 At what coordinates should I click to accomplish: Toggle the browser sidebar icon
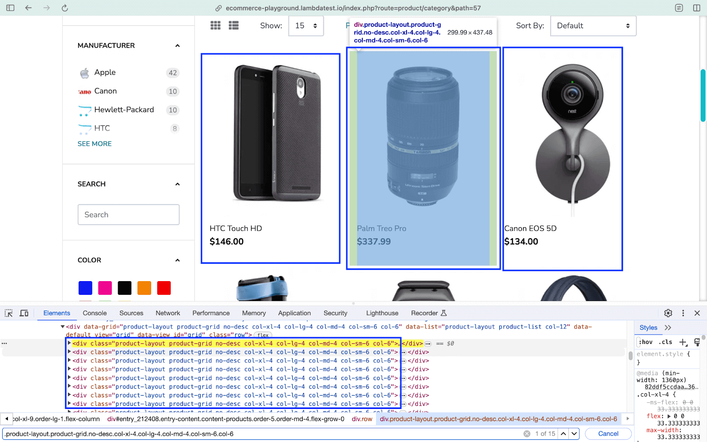pyautogui.click(x=10, y=8)
